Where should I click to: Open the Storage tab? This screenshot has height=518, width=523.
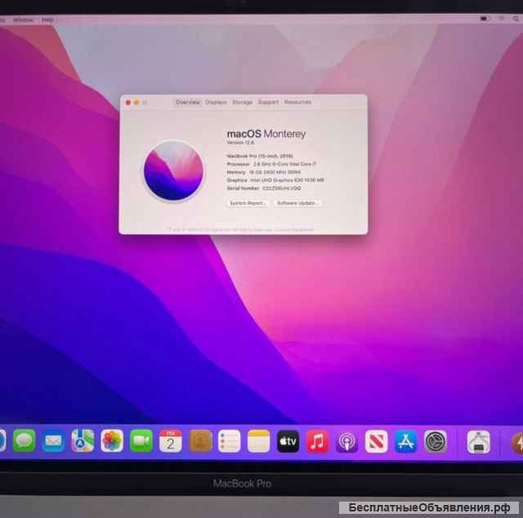242,102
